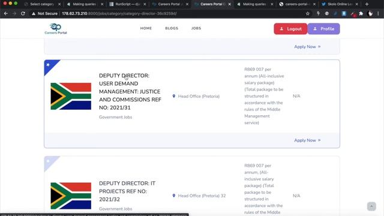Viewport: 384px width, 216px height.
Task: Click N/A on IT Projects card
Action: [296, 196]
